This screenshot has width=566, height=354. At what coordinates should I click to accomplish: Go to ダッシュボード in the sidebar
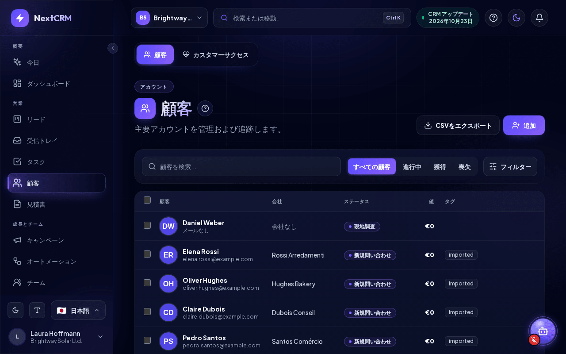click(57, 84)
